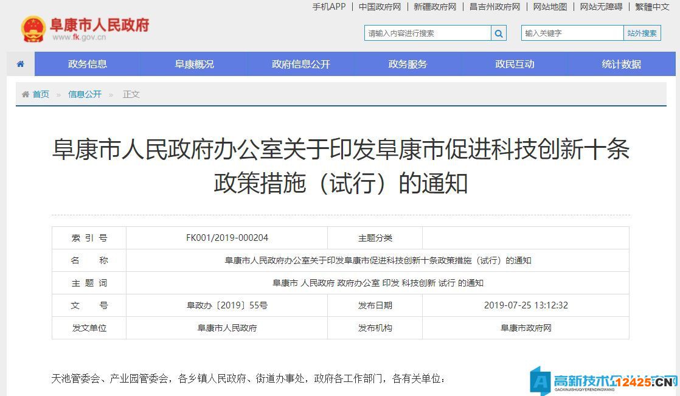Screen dimensions: 680x396
Task: Switch to 繁體中文 version
Action: tap(652, 7)
